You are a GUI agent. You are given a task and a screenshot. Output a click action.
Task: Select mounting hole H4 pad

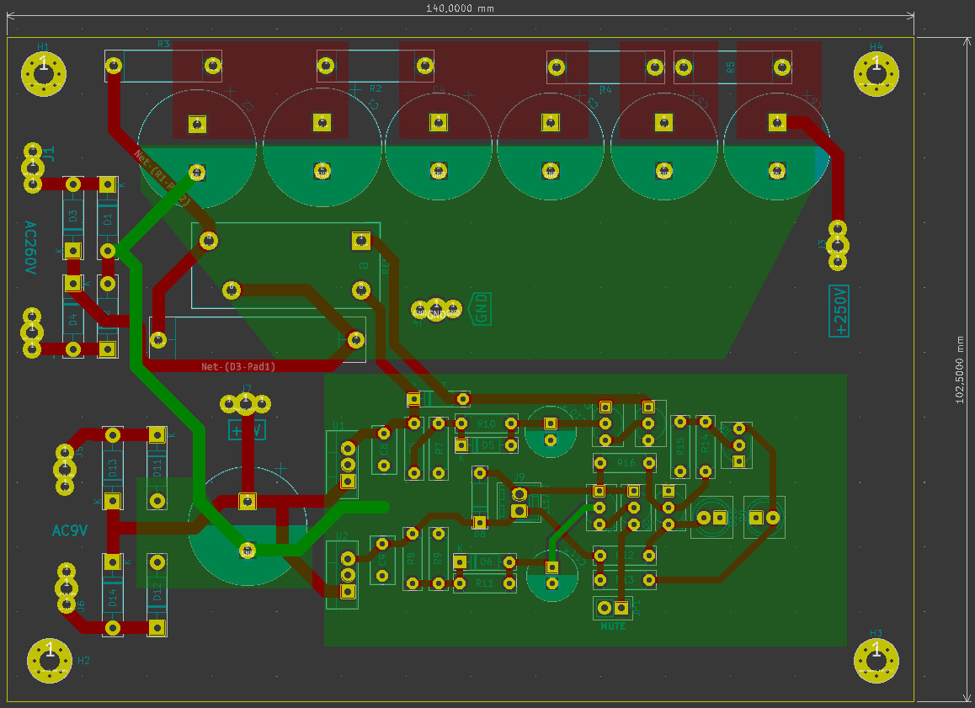click(x=876, y=74)
